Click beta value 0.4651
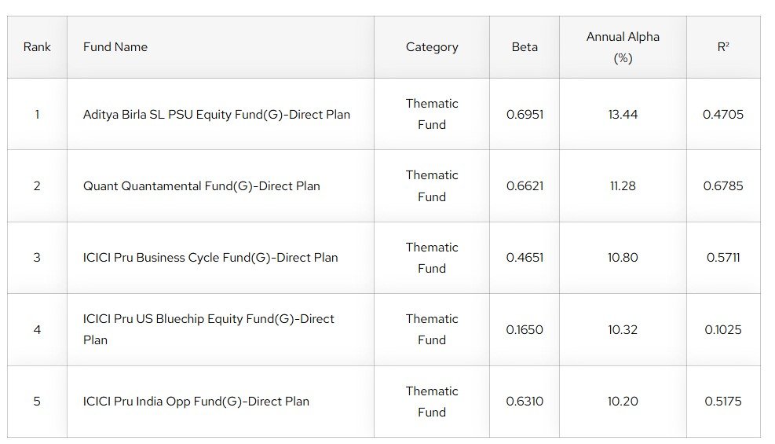This screenshot has height=444, width=775. tap(525, 258)
